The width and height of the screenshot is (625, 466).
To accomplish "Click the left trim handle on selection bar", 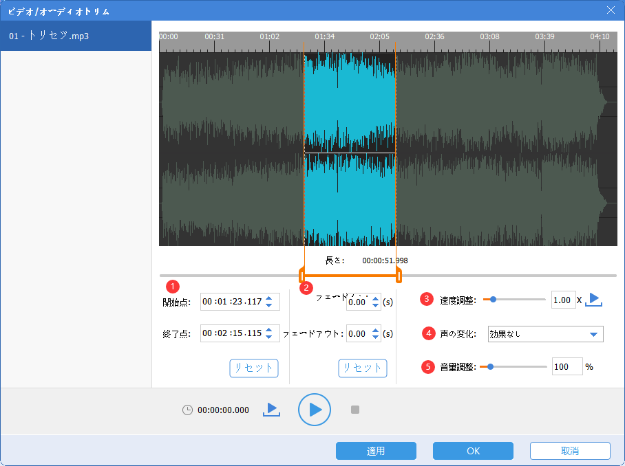I will coord(301,276).
